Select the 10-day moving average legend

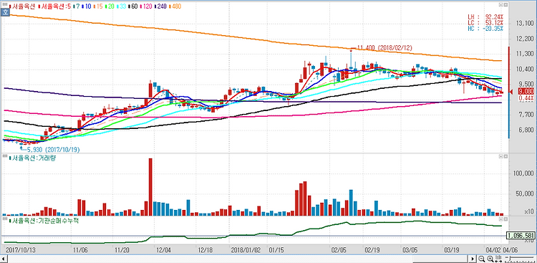pyautogui.click(x=87, y=6)
